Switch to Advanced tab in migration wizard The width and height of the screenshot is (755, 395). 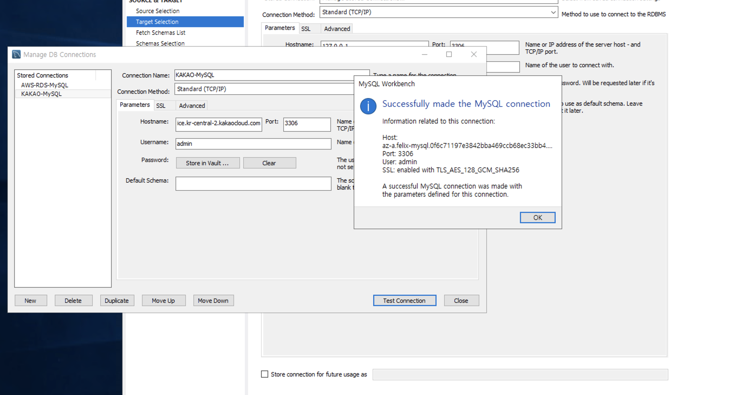pos(337,29)
